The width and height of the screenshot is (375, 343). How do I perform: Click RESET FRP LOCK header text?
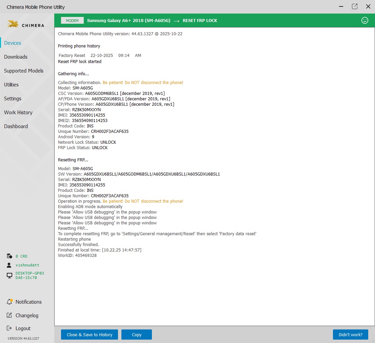[x=200, y=21]
